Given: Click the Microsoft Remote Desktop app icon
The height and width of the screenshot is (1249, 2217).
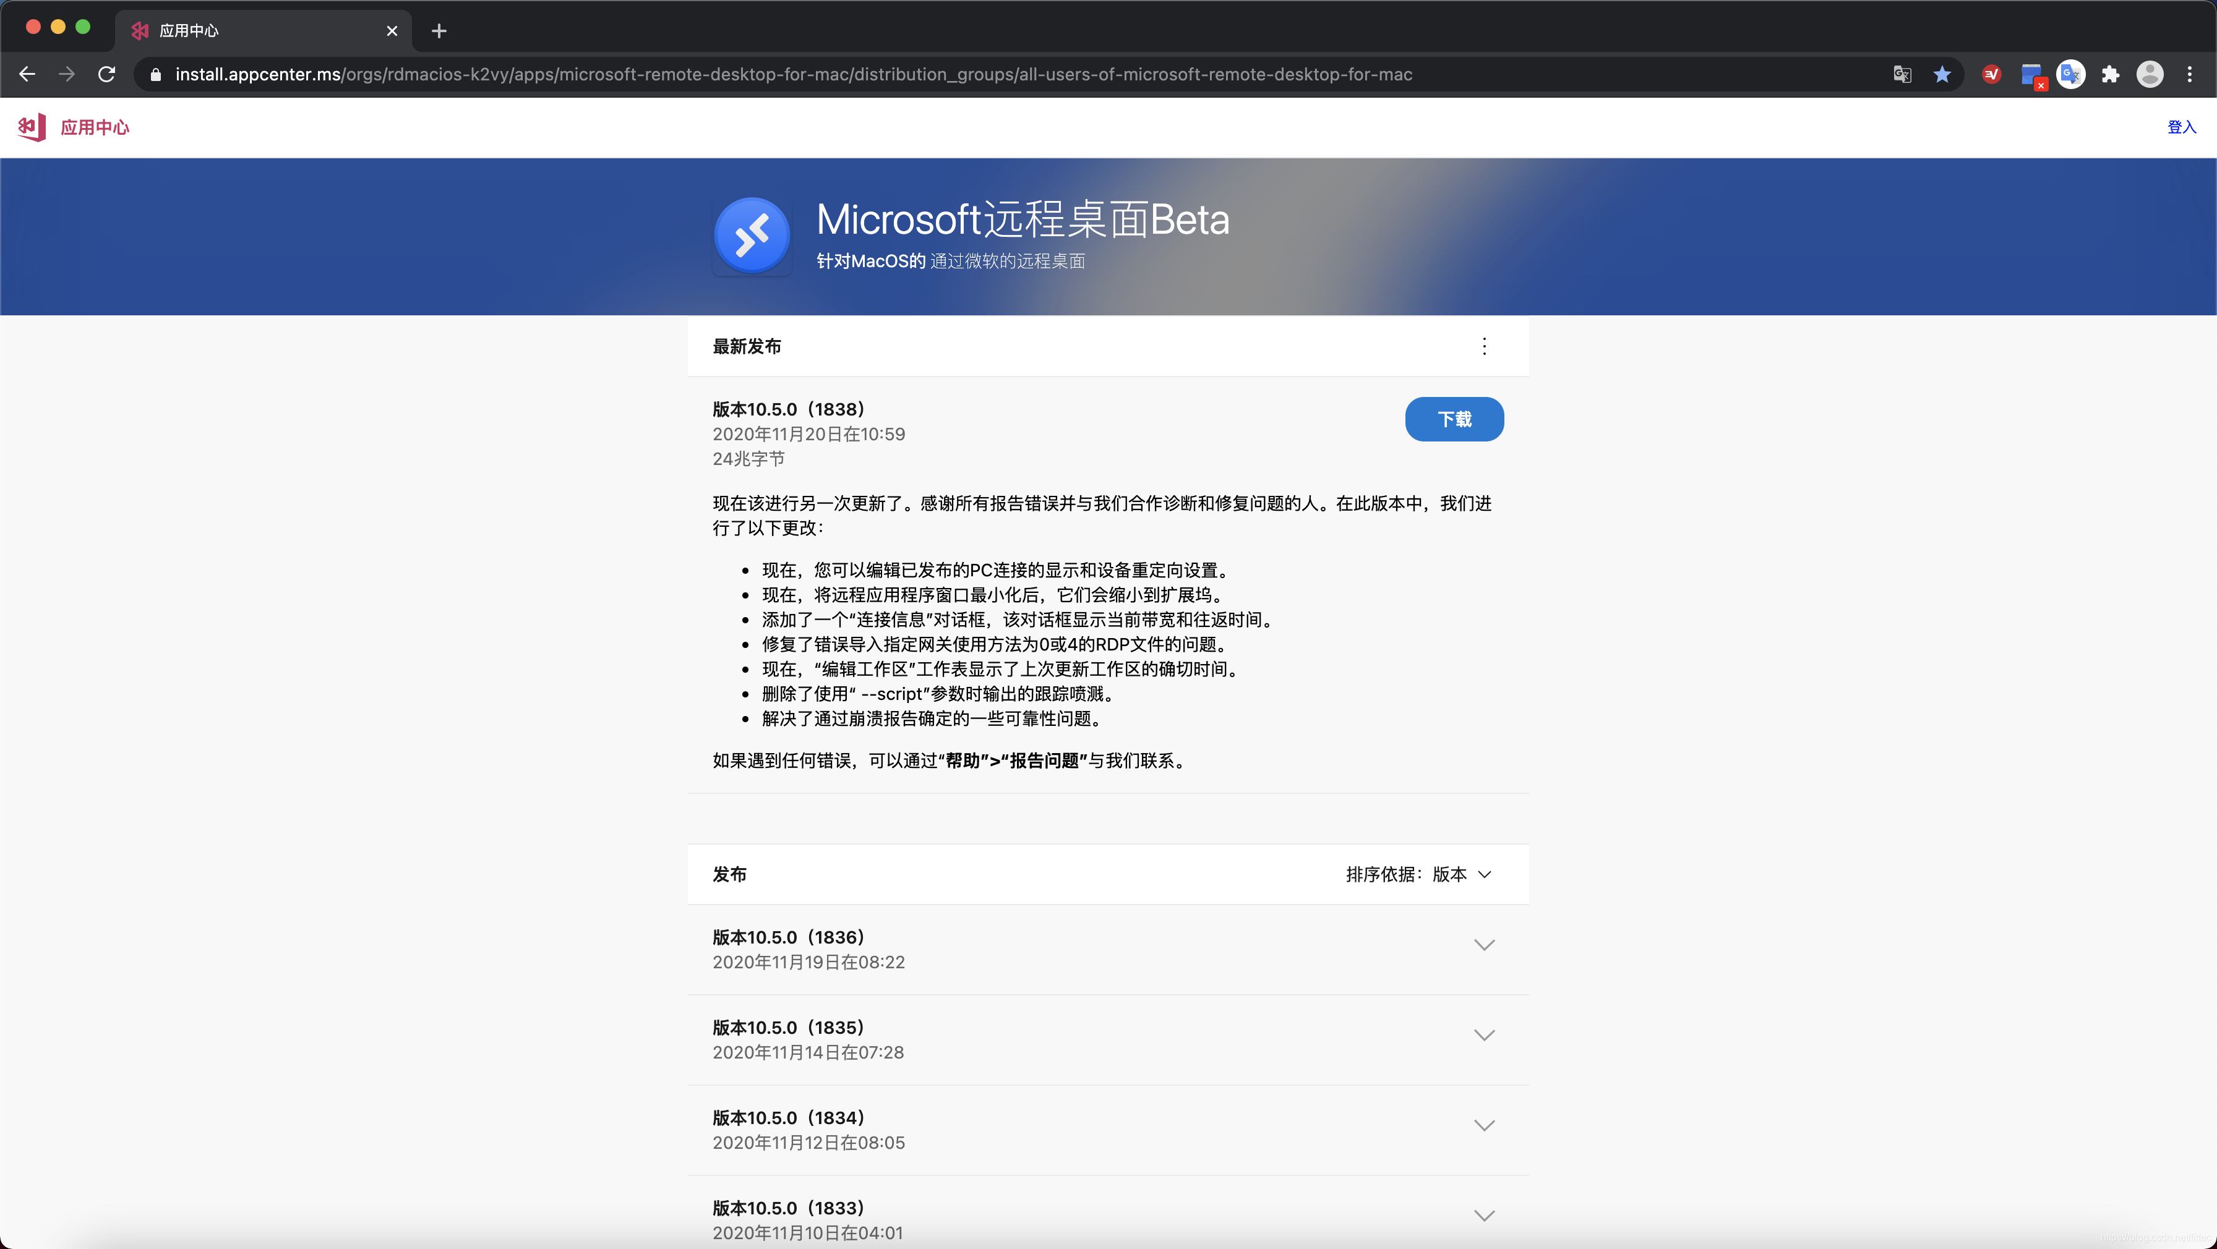Looking at the screenshot, I should pos(752,236).
